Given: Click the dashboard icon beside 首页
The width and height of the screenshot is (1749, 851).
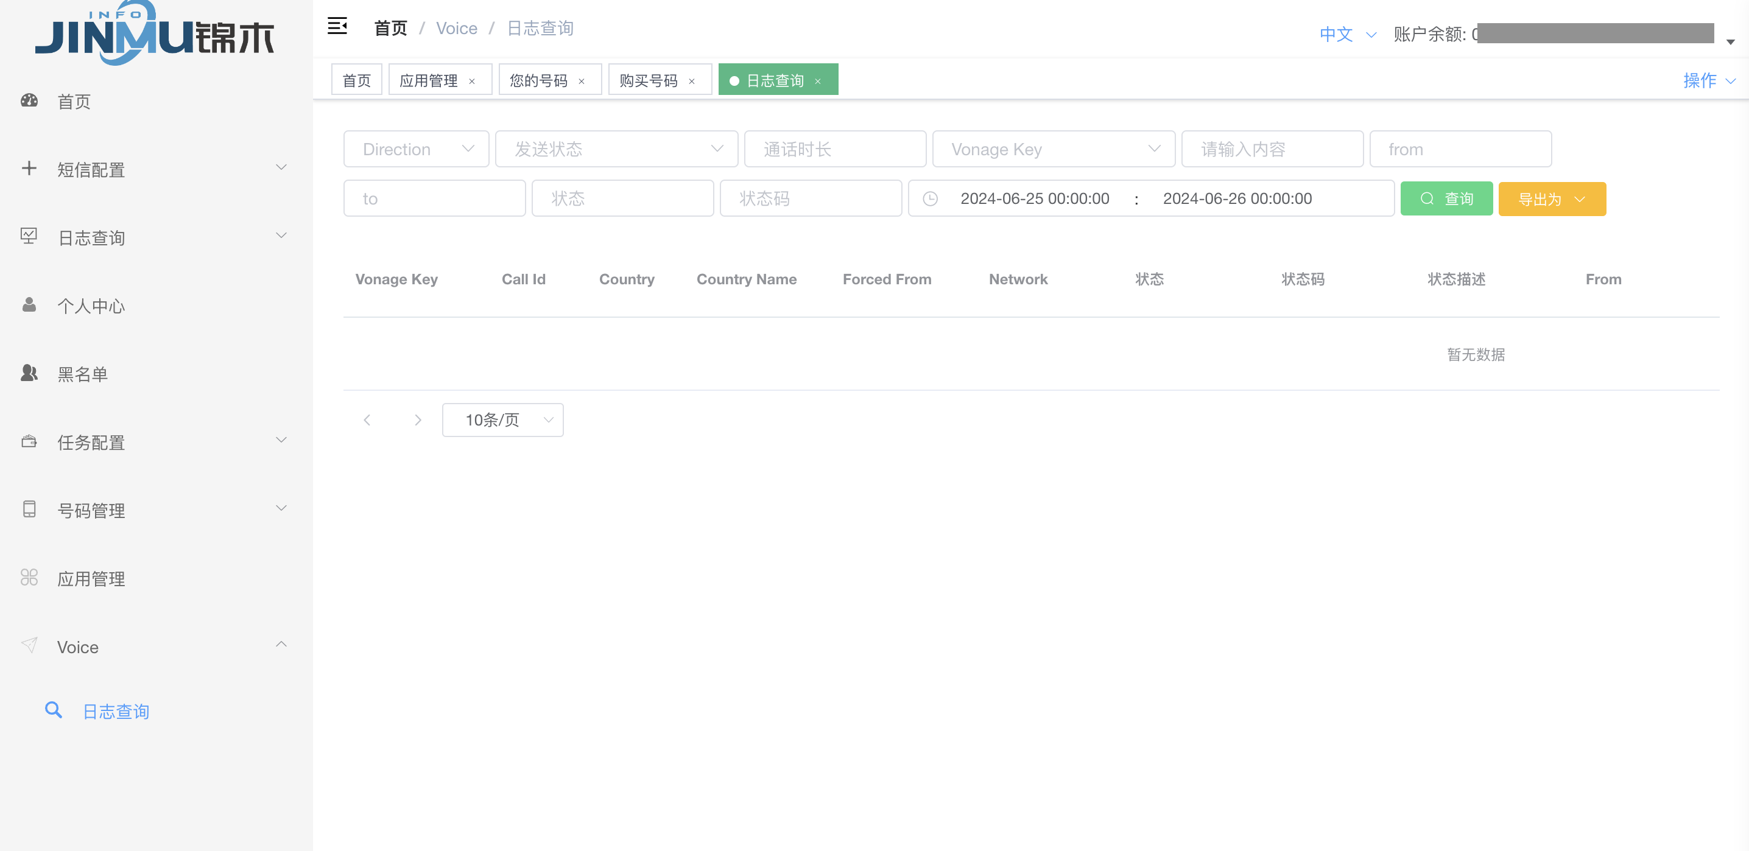Looking at the screenshot, I should pyautogui.click(x=29, y=101).
